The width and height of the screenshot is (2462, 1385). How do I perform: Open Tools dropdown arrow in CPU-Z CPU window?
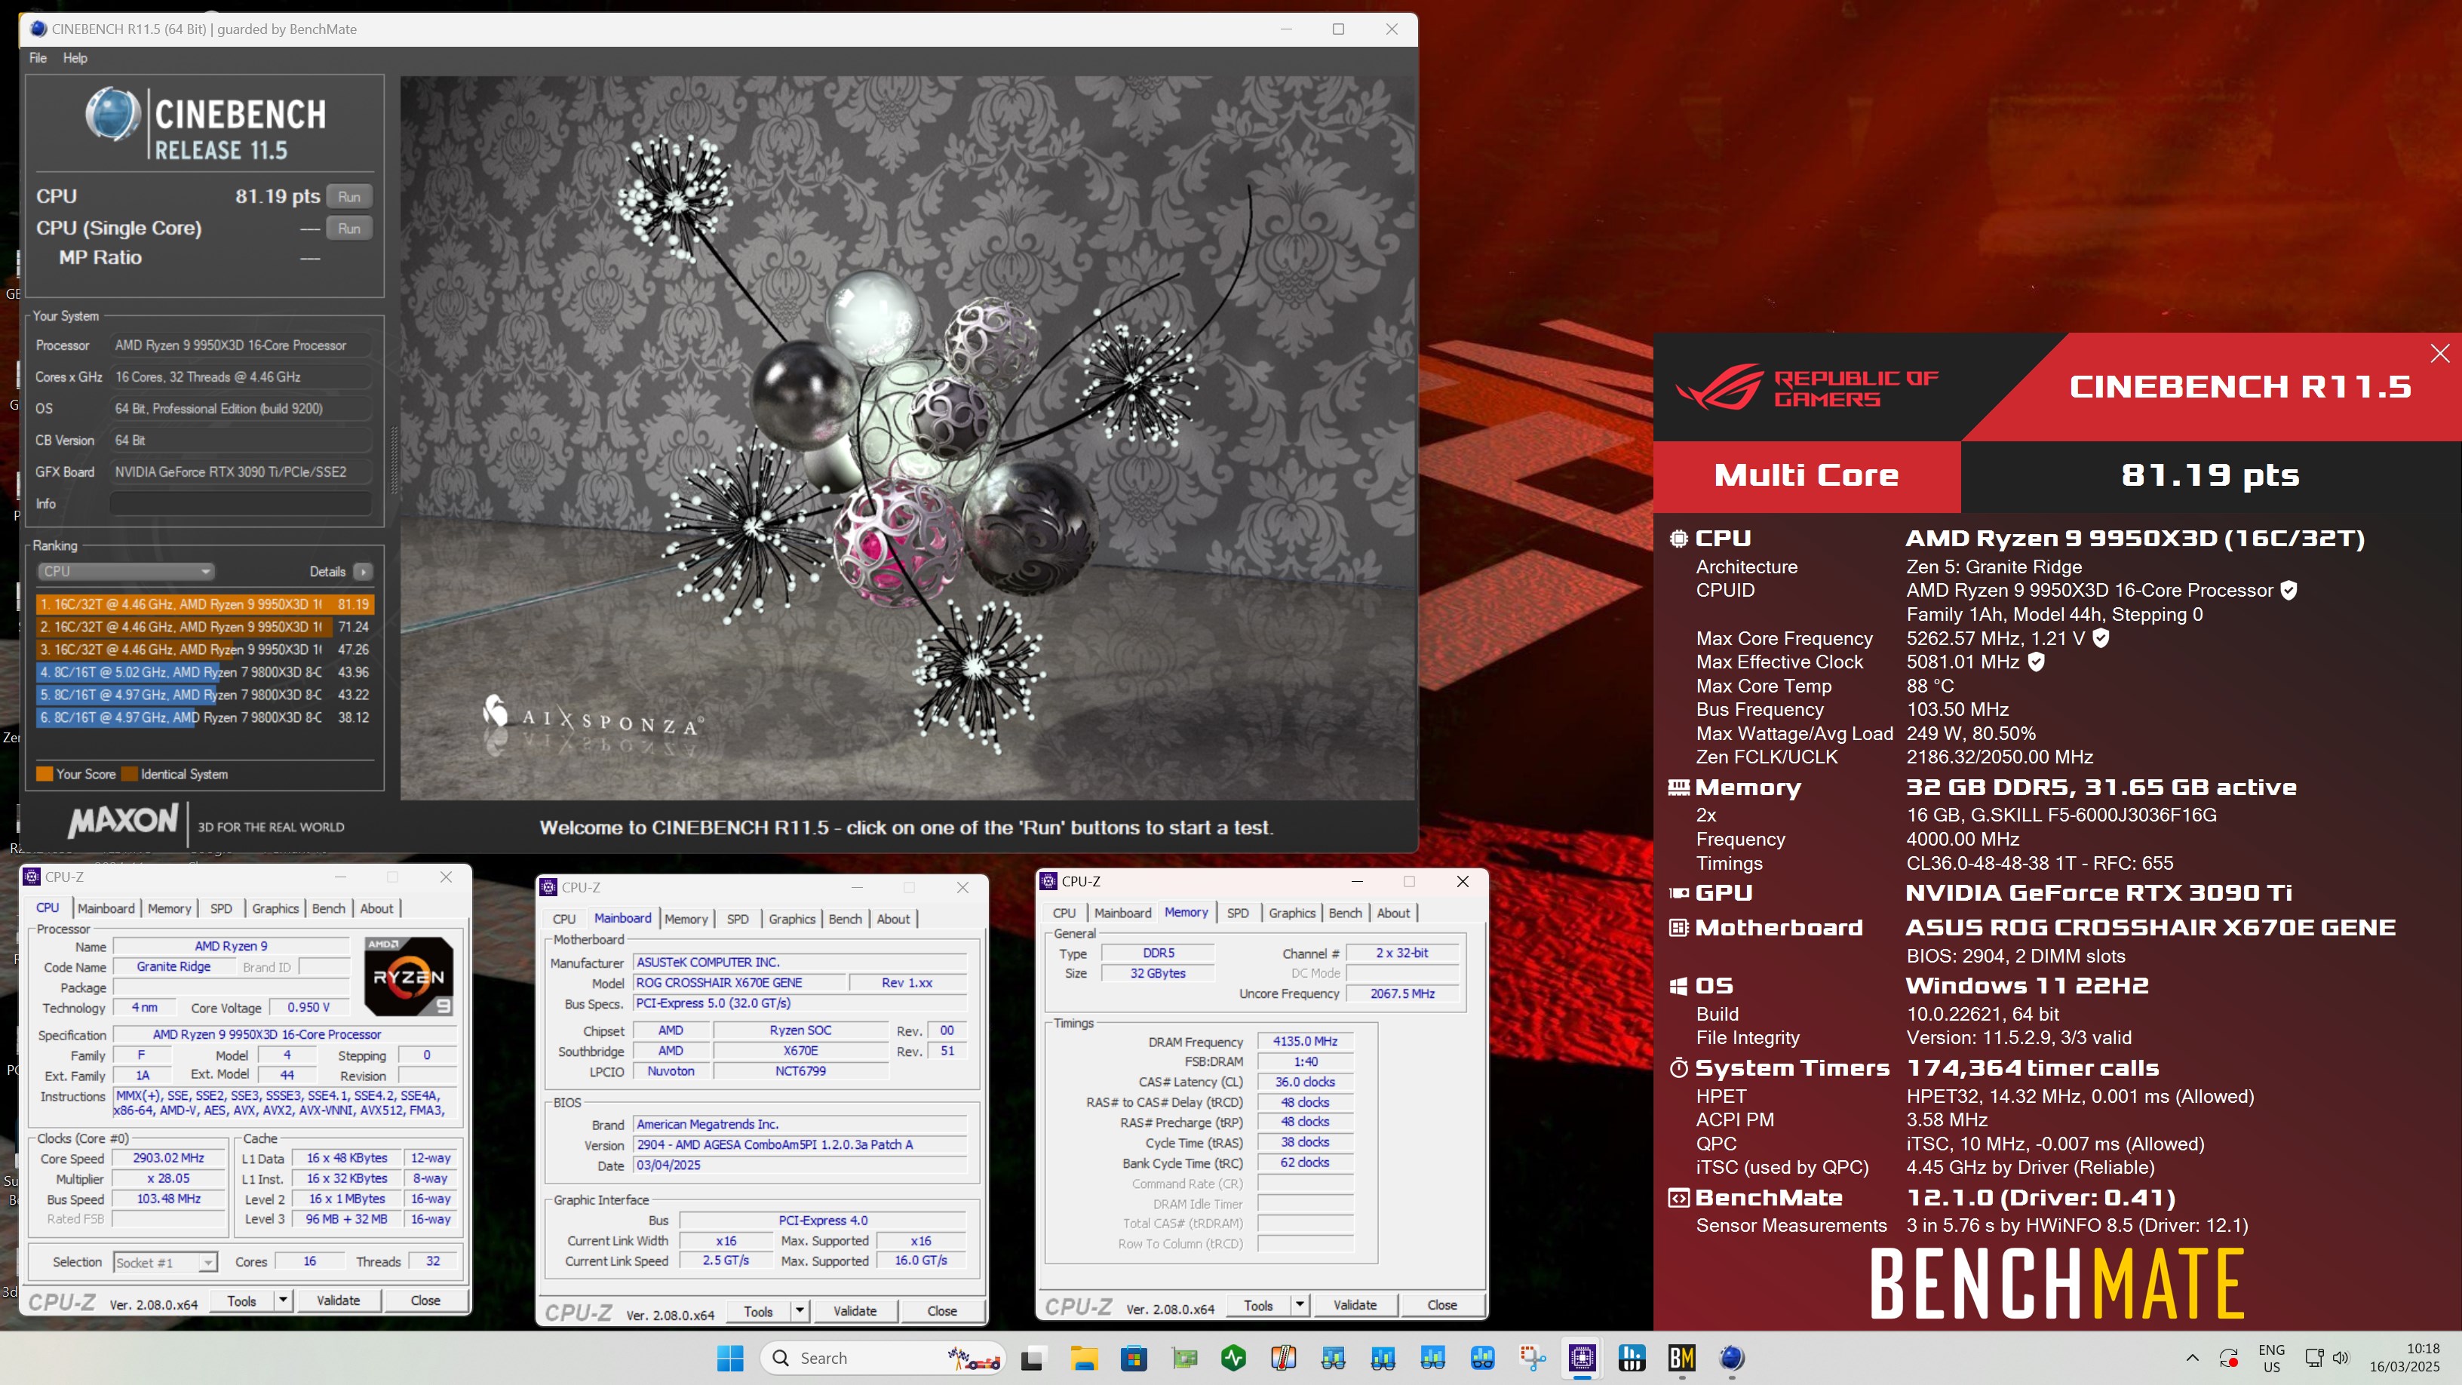(x=283, y=1300)
